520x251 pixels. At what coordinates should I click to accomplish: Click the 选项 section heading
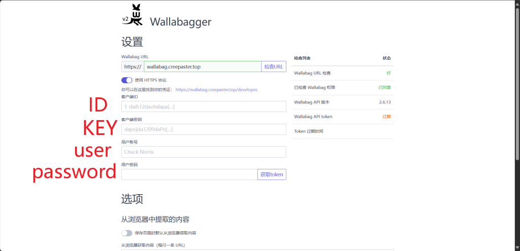click(x=132, y=199)
